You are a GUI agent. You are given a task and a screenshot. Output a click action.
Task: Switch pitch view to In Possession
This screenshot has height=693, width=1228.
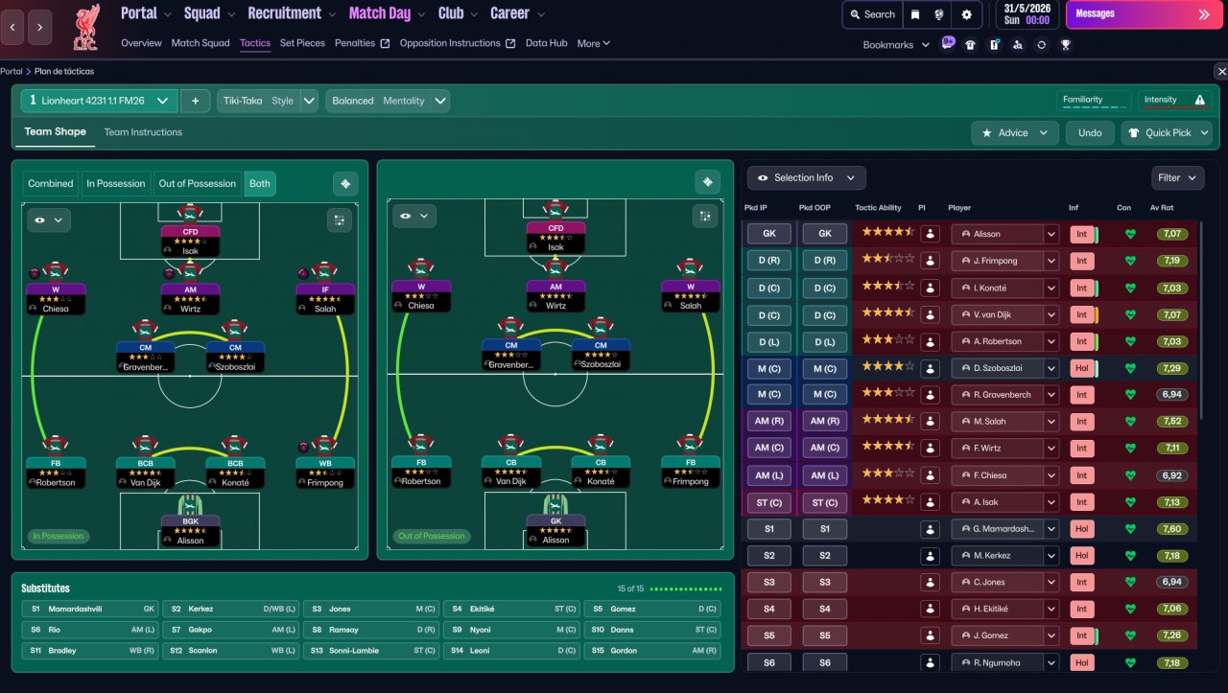(116, 184)
